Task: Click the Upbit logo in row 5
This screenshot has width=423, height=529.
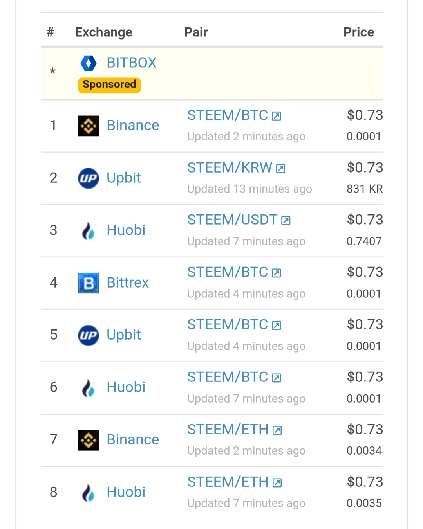Action: click(x=89, y=335)
